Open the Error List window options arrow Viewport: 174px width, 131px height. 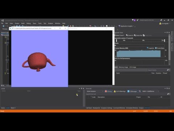(165, 88)
